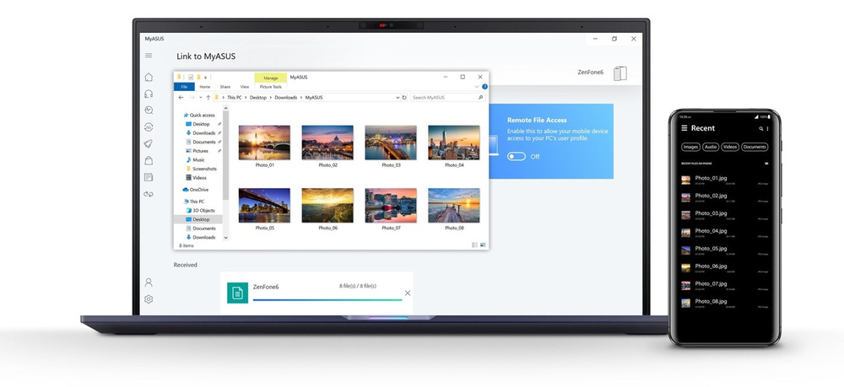The height and width of the screenshot is (387, 844).
Task: Open Customize Quick Access Toolbar dropdown
Action: [206, 78]
